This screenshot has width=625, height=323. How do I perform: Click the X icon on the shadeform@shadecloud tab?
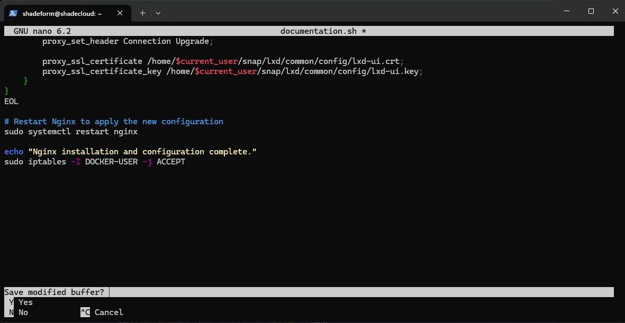click(120, 13)
